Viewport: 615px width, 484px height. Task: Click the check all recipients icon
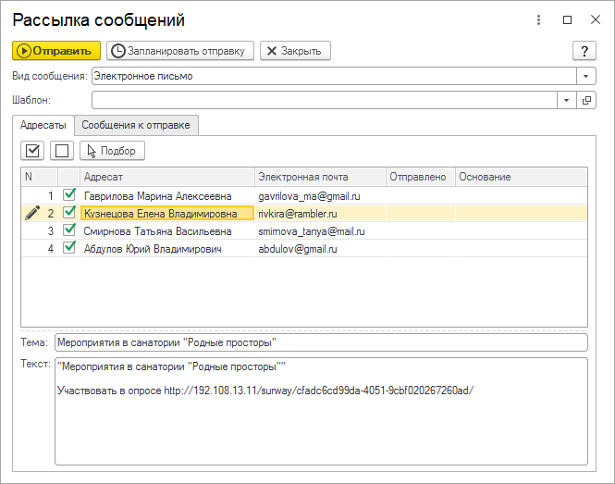[x=33, y=150]
